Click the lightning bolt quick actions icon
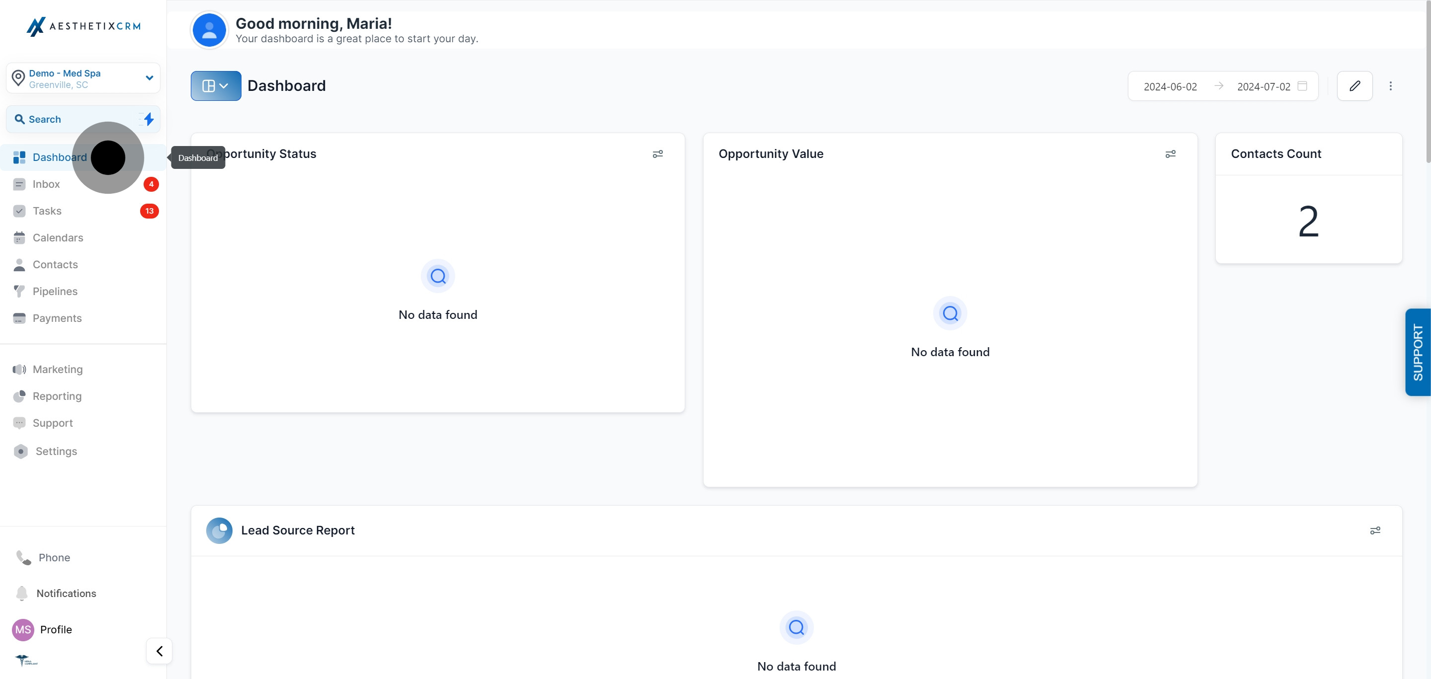 pos(149,119)
